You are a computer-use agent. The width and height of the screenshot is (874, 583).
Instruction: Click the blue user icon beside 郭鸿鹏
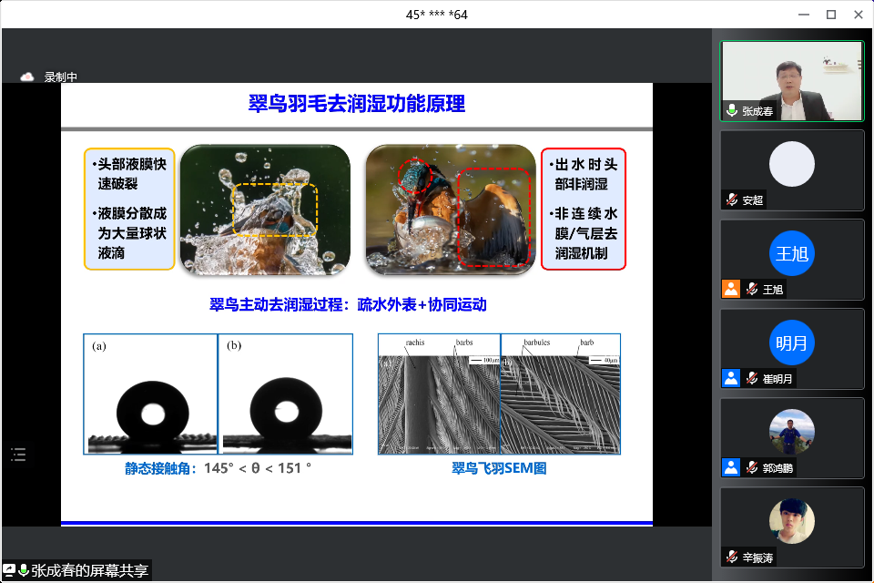[730, 467]
